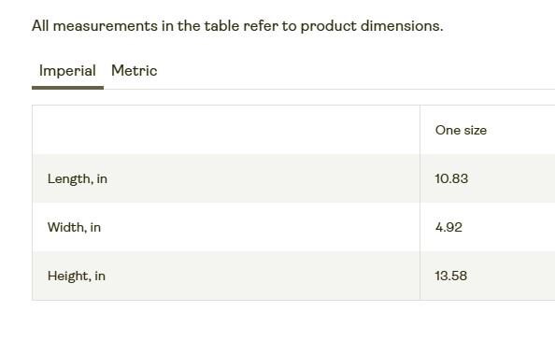The height and width of the screenshot is (340, 555).
Task: Click the 13.58 height value
Action: point(451,276)
